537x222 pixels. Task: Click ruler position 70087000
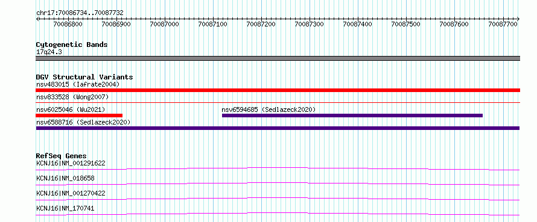[x=165, y=24]
